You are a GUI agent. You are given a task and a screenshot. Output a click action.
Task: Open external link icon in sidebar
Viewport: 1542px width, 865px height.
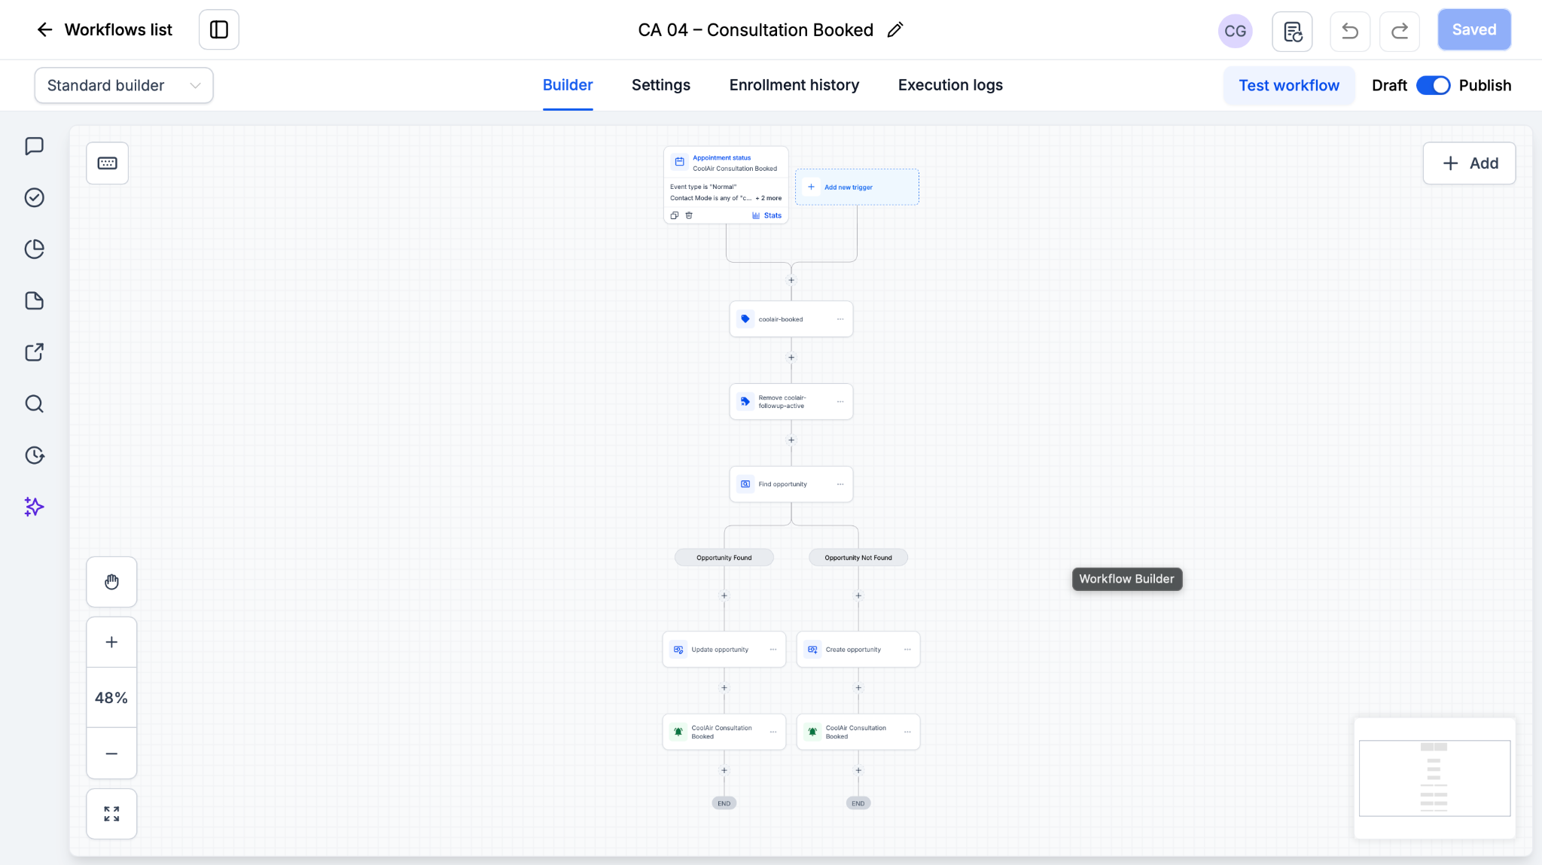pyautogui.click(x=35, y=352)
